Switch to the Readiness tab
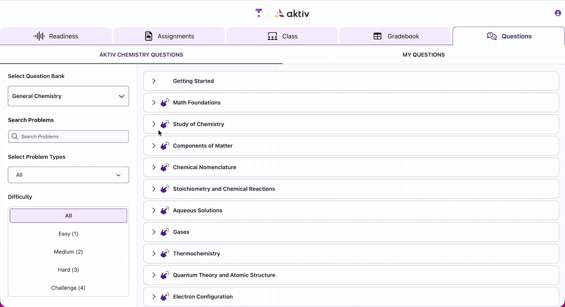This screenshot has height=307, width=565. tap(56, 36)
